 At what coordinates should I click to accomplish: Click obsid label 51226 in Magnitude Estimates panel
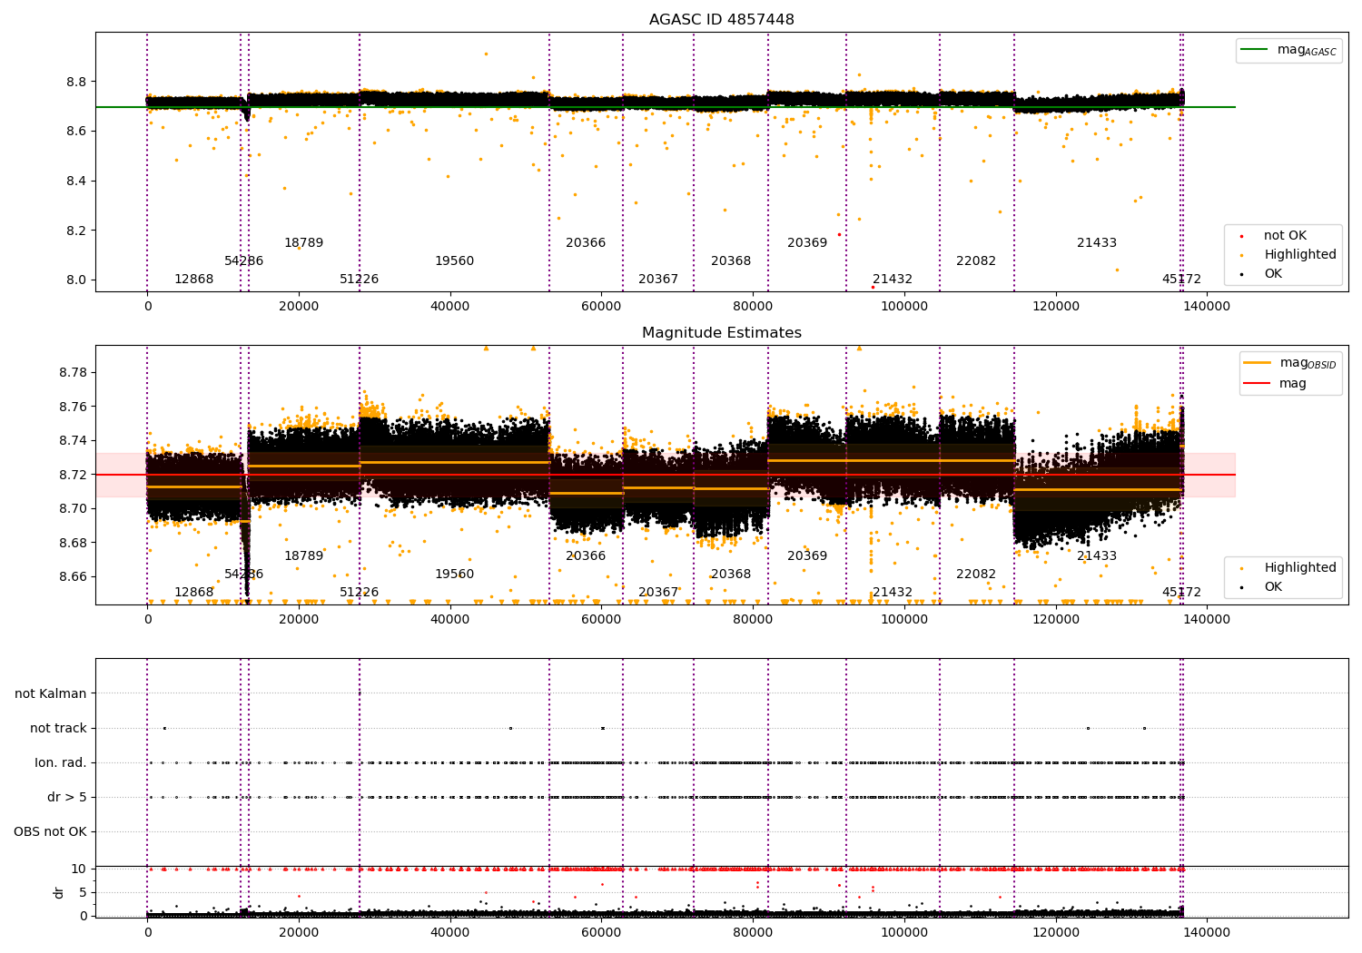point(360,593)
